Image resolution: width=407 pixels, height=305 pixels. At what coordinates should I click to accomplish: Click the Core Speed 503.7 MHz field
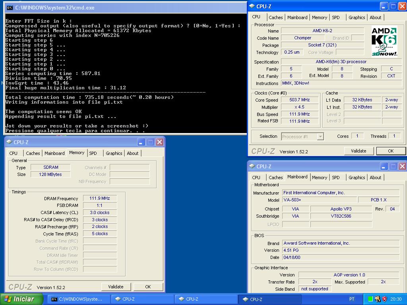[x=300, y=100]
